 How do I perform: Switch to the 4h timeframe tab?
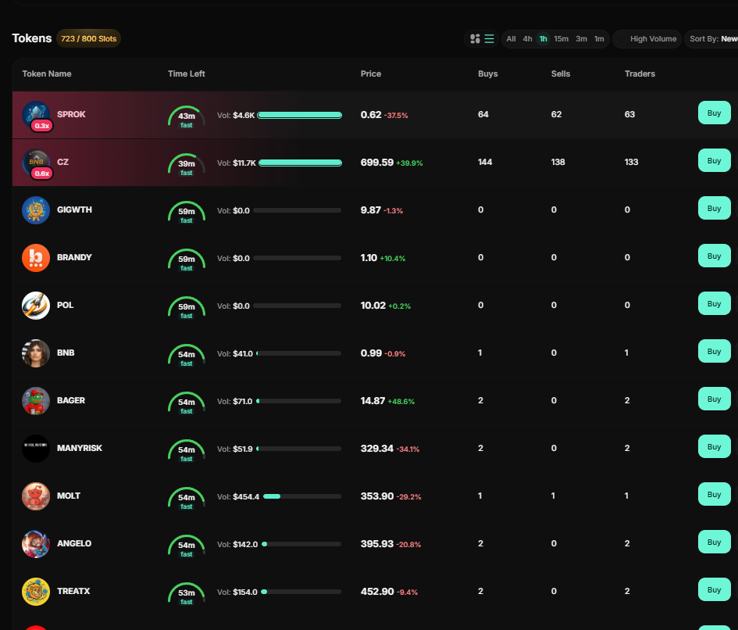pos(528,38)
